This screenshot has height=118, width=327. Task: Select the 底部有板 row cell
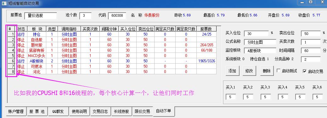tap(37, 50)
